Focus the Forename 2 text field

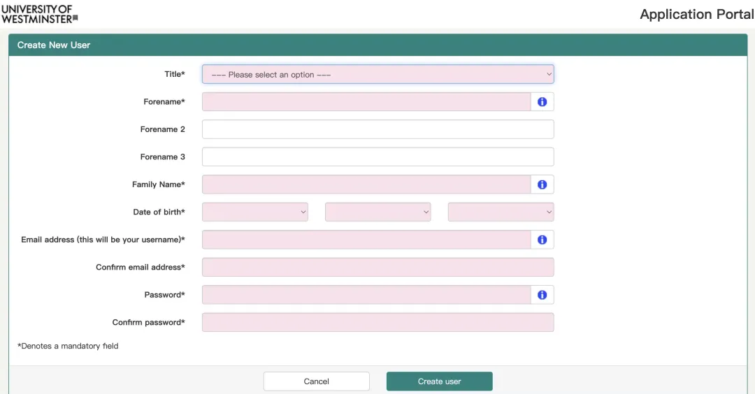tap(377, 129)
